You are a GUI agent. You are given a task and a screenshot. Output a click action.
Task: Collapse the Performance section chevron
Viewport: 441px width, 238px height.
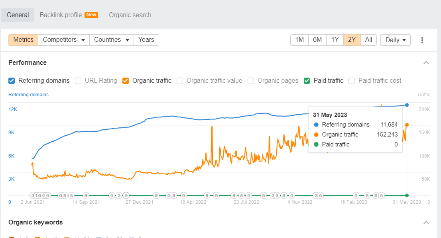pos(426,63)
